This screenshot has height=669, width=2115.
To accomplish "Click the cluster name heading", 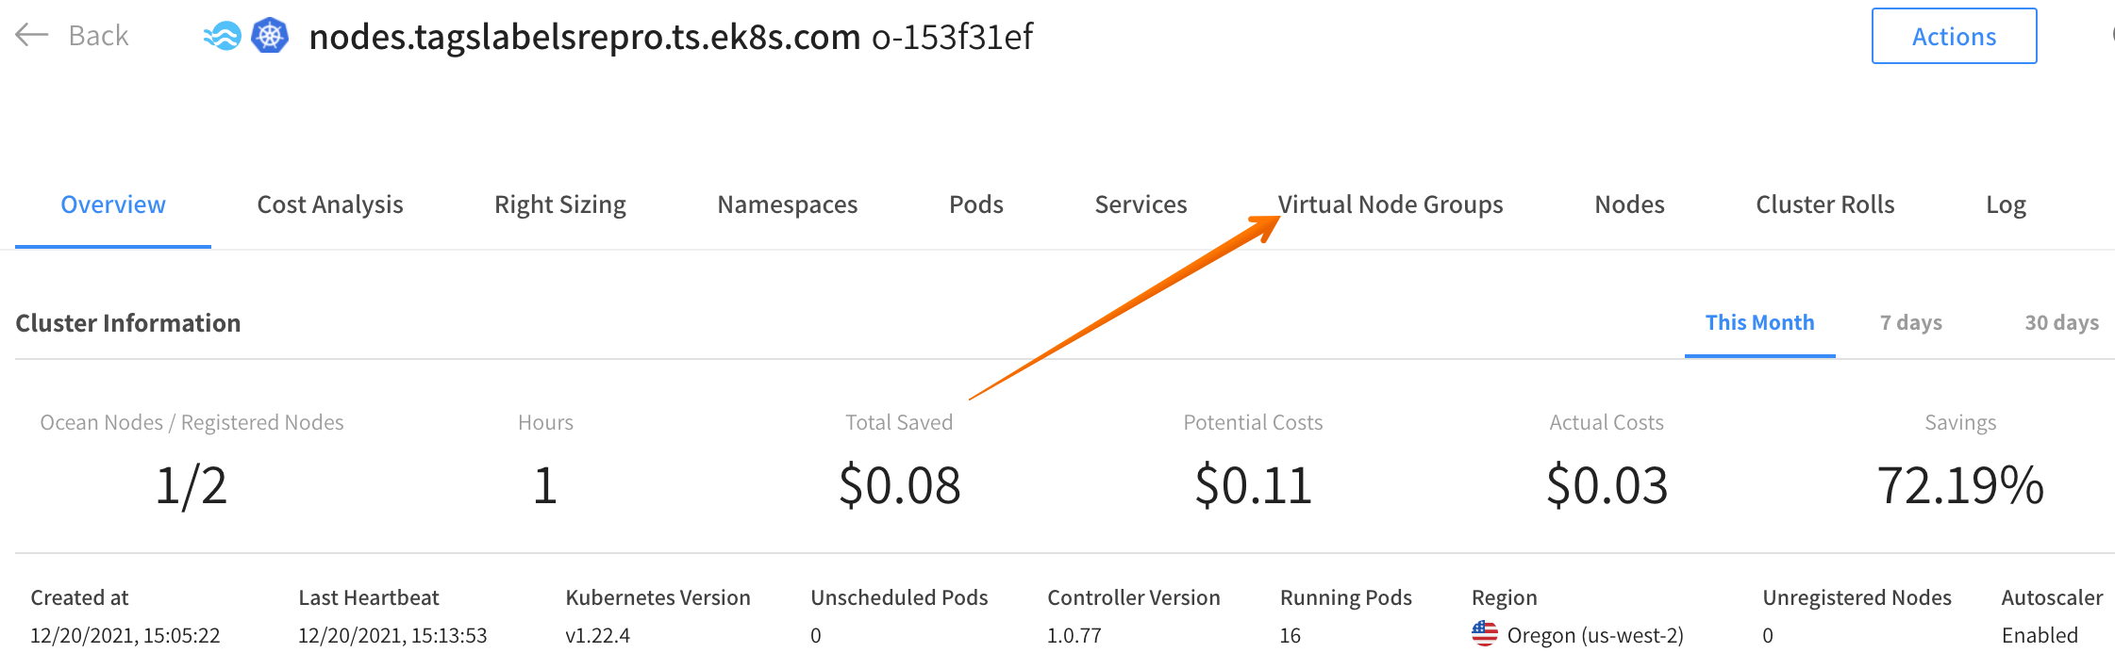I will click(585, 37).
